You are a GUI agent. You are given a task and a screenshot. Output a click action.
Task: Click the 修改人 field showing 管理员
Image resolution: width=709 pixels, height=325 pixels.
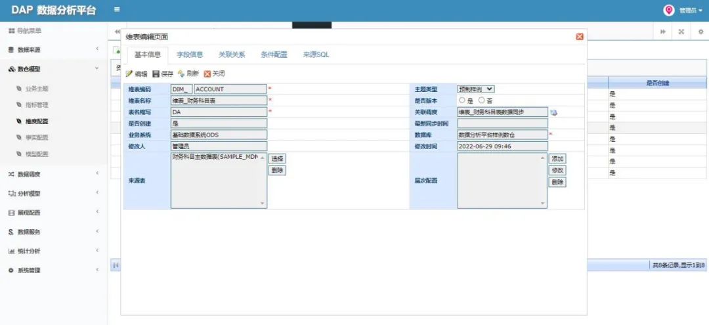tap(219, 146)
